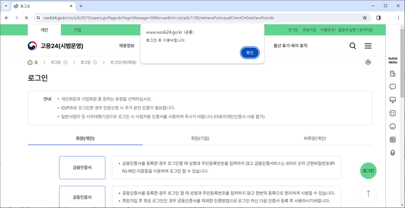Click the home icon in the breadcrumb
Viewport: 405px width, 208px height.
(x=30, y=62)
